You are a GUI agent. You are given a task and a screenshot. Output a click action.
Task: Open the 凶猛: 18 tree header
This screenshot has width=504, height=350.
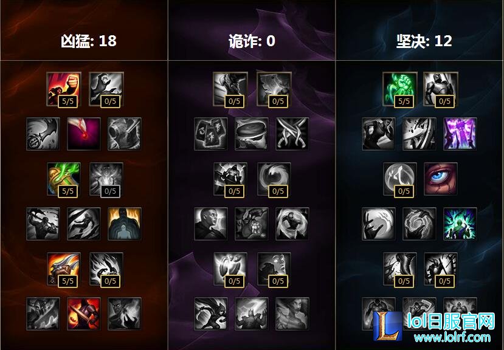(88, 41)
